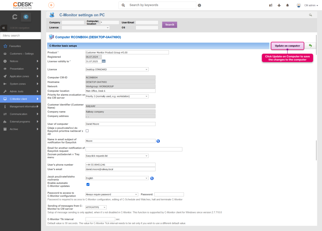Click the airplane icon in header
This screenshot has width=322, height=231.
pos(279,5)
